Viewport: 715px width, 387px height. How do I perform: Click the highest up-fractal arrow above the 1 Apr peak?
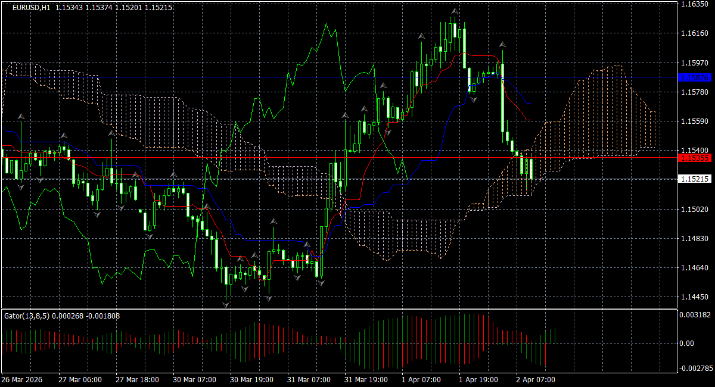point(455,11)
